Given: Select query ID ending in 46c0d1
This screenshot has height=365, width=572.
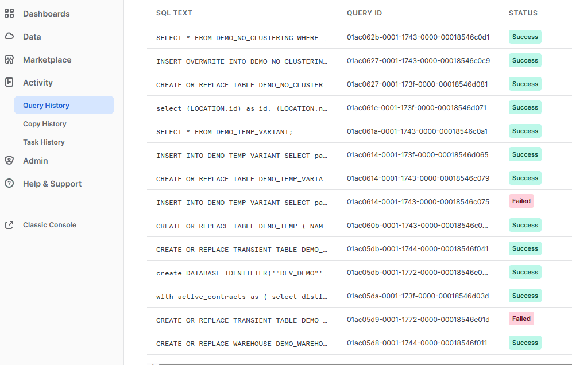Looking at the screenshot, I should tap(418, 37).
